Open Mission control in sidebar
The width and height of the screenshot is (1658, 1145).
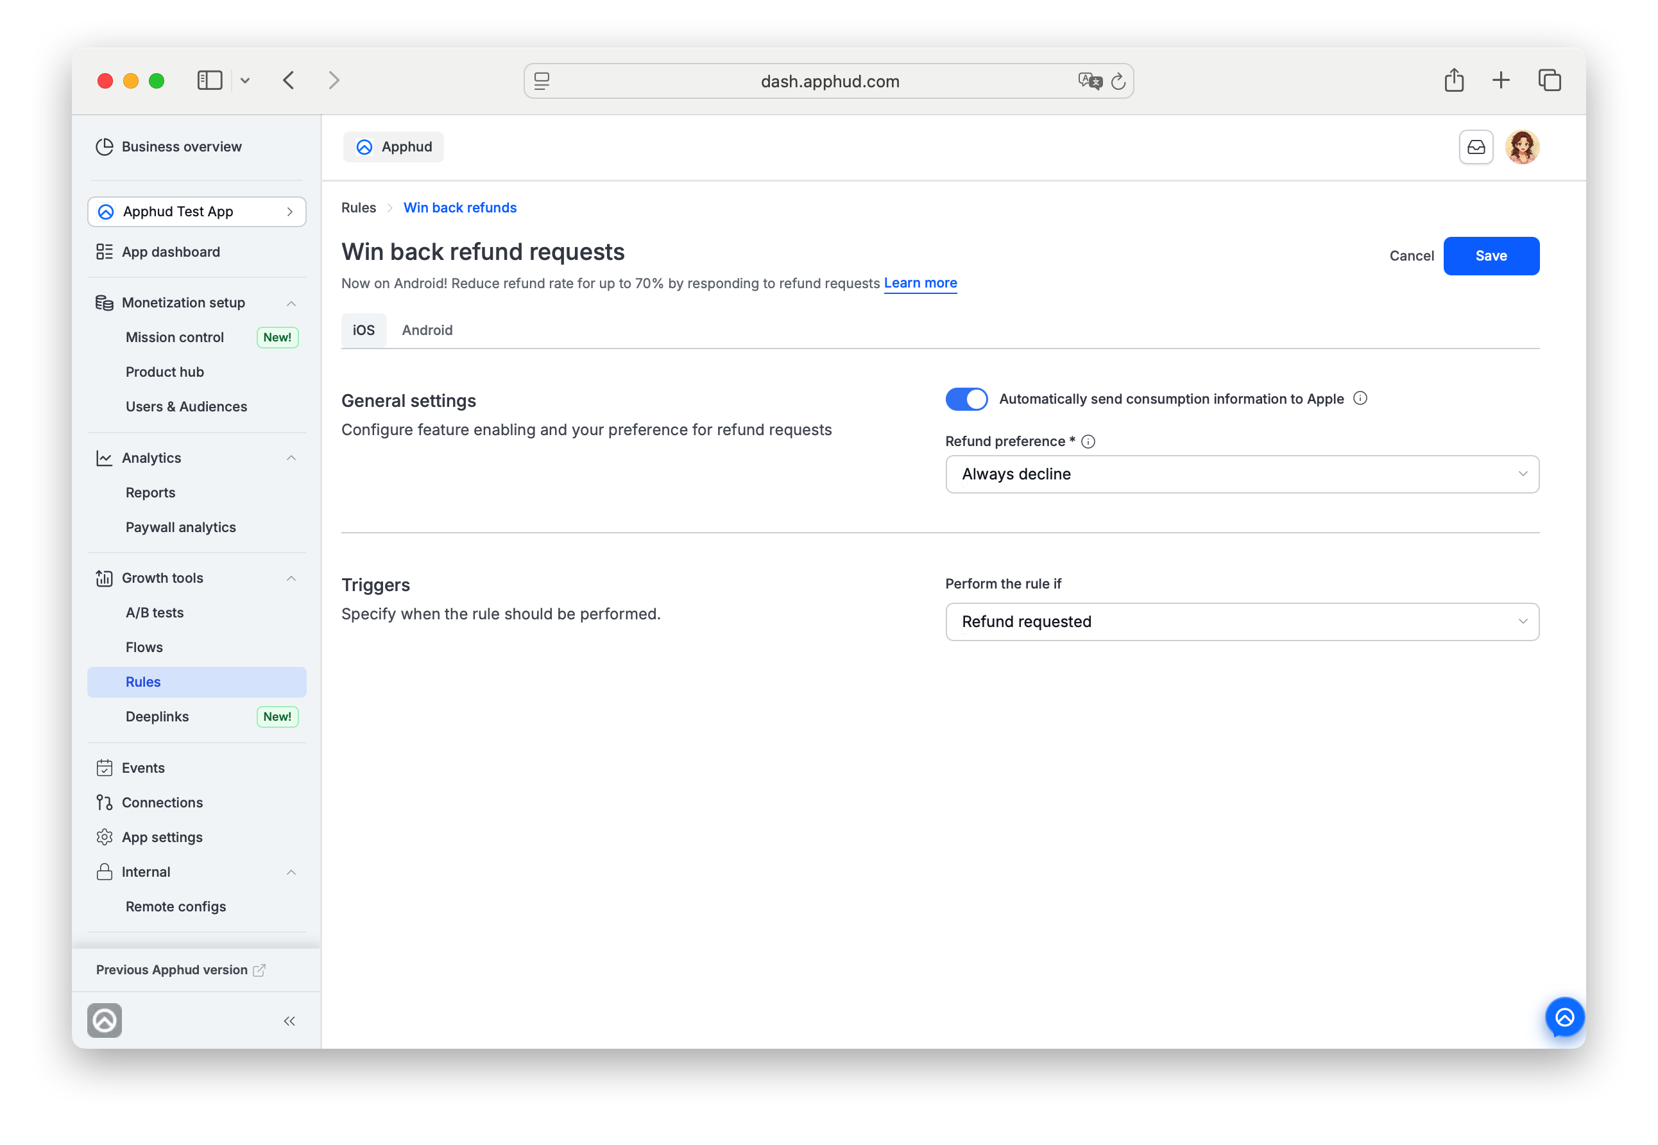point(175,337)
